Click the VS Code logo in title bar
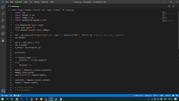The image size is (179, 101). pos(2,2)
